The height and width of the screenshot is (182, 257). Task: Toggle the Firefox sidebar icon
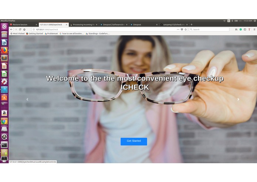point(245,29)
